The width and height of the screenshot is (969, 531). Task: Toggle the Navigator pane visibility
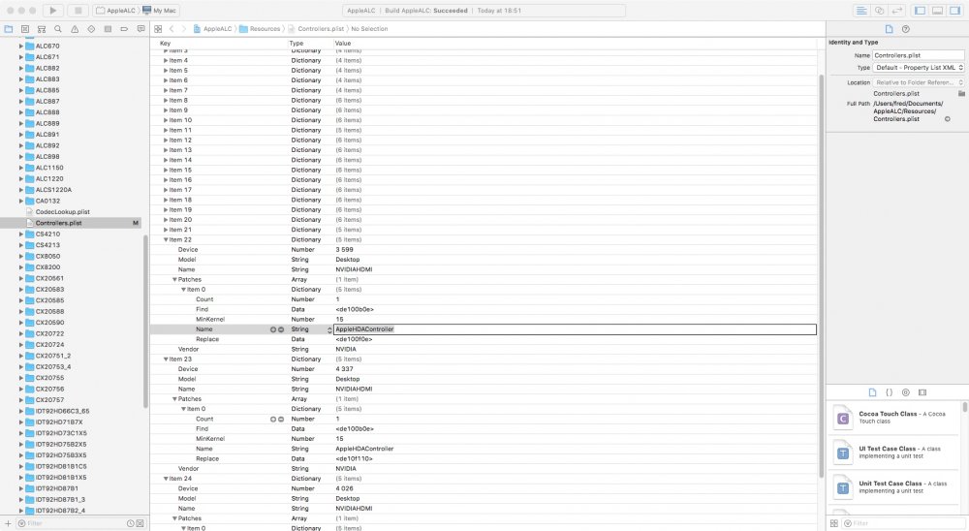click(x=920, y=11)
